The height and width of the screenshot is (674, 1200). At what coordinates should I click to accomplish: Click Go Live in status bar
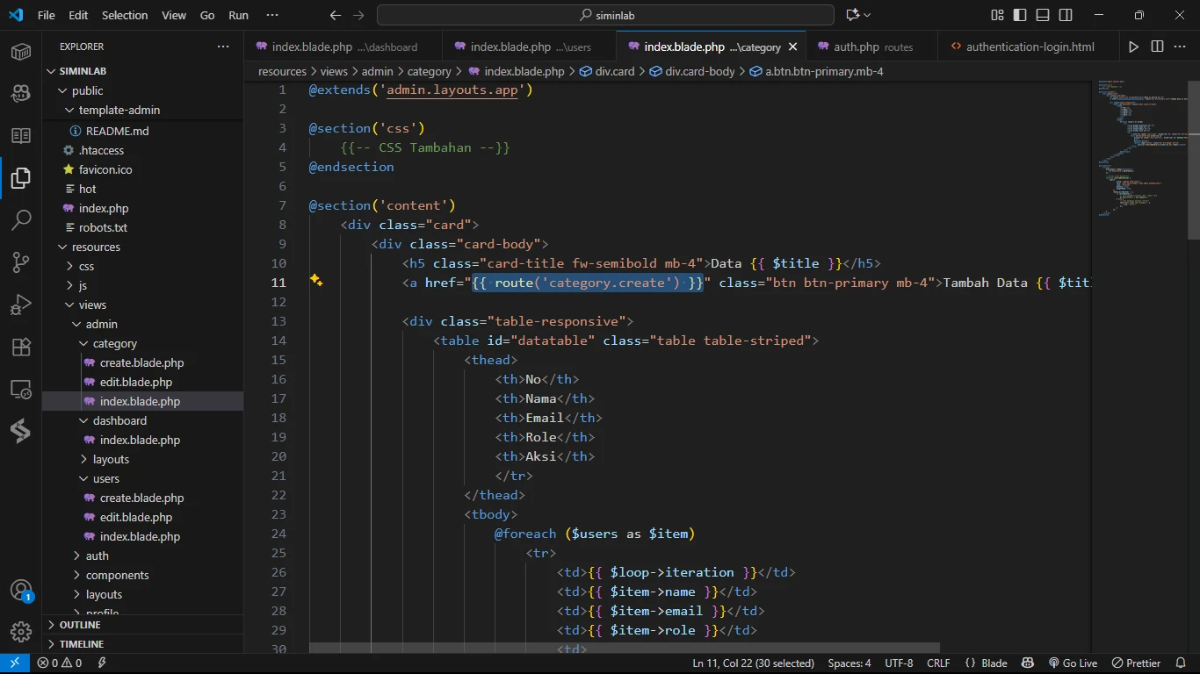(x=1073, y=663)
